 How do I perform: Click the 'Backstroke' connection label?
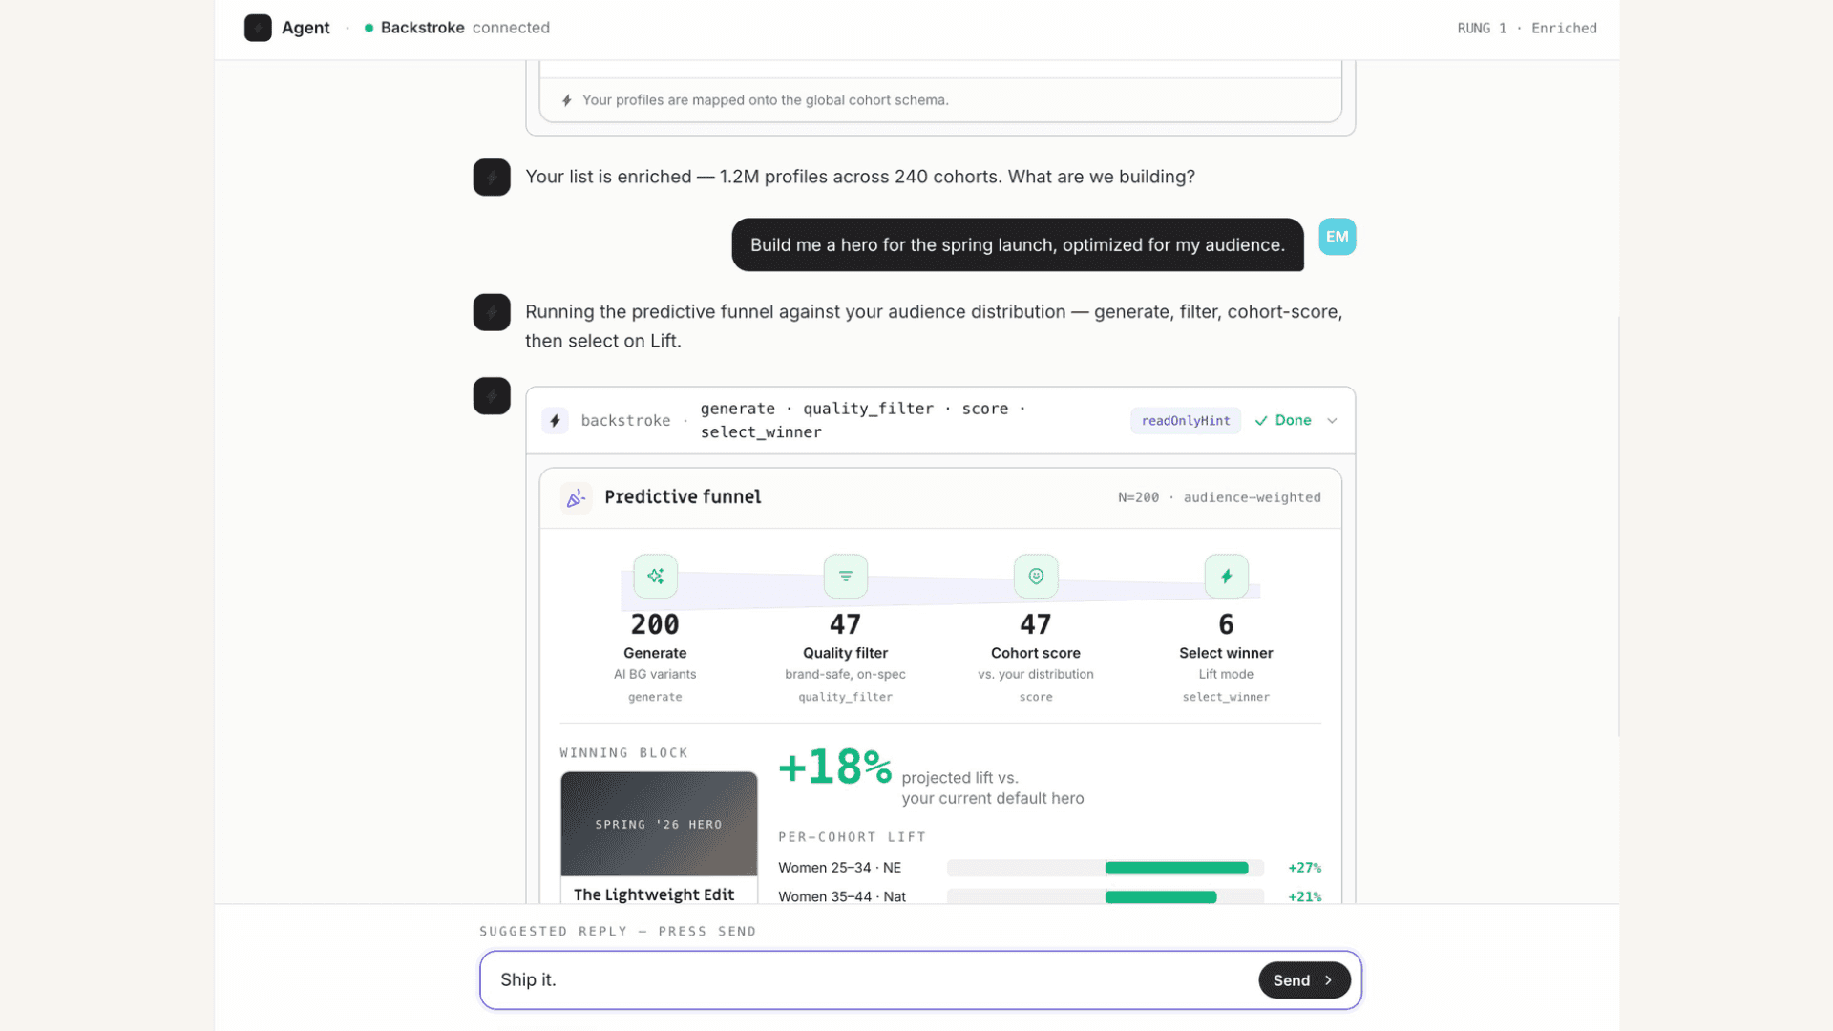pyautogui.click(x=422, y=28)
